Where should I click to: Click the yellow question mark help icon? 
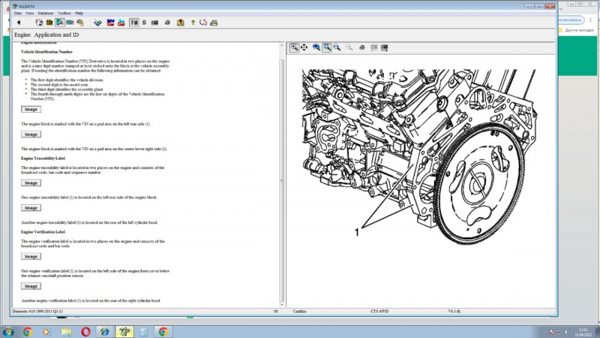tap(193, 23)
